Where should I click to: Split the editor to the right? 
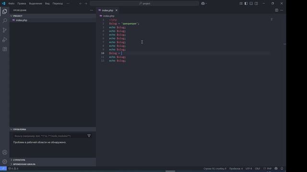[x=276, y=10]
